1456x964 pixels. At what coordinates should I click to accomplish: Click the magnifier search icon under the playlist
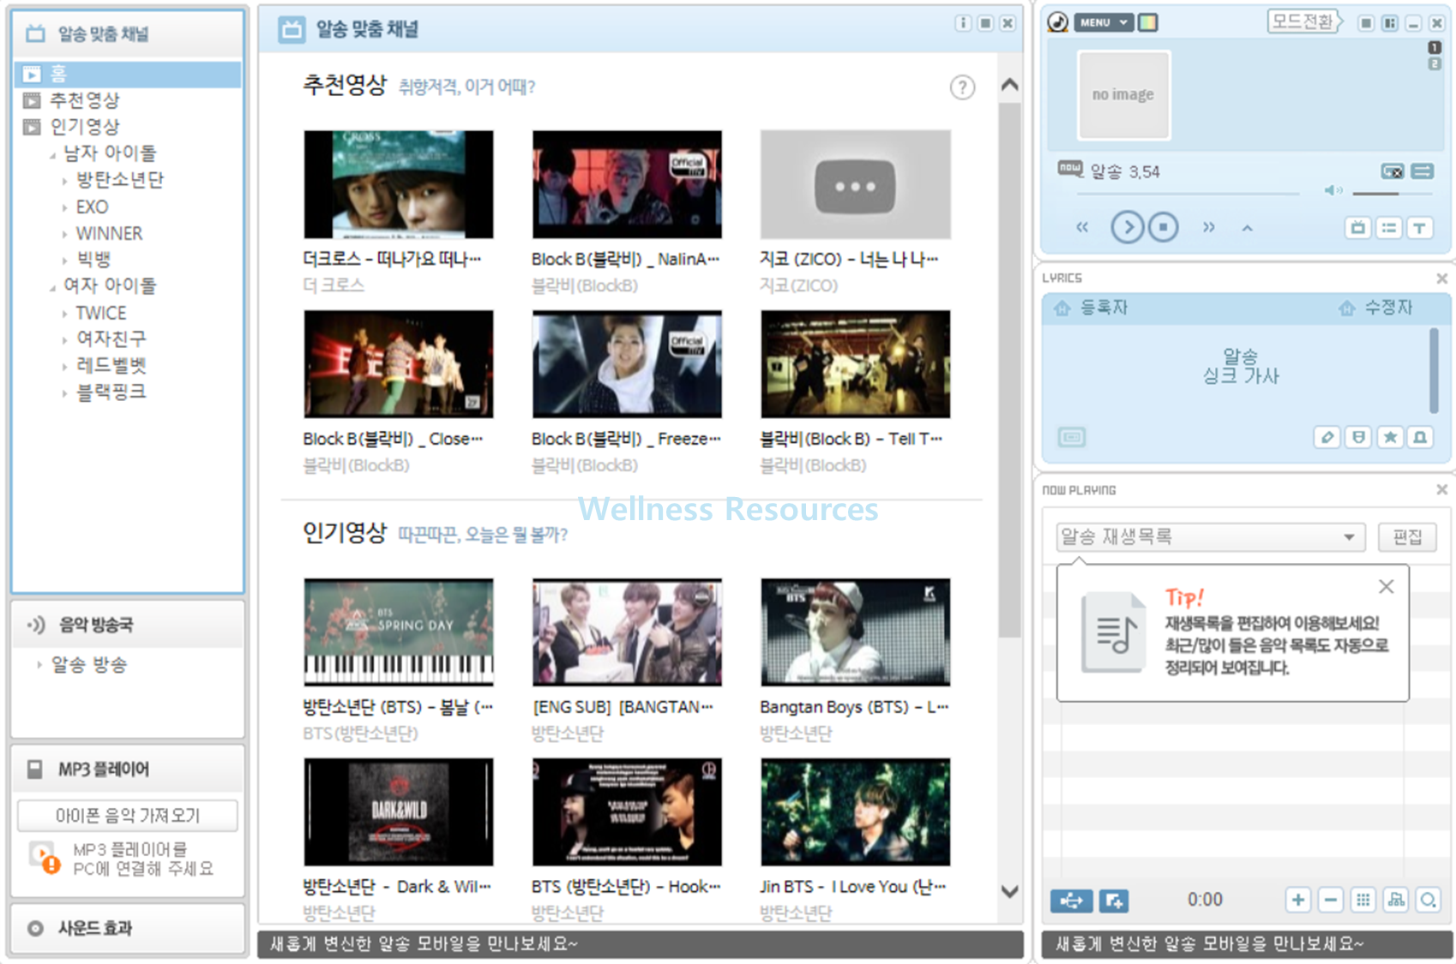[1428, 900]
